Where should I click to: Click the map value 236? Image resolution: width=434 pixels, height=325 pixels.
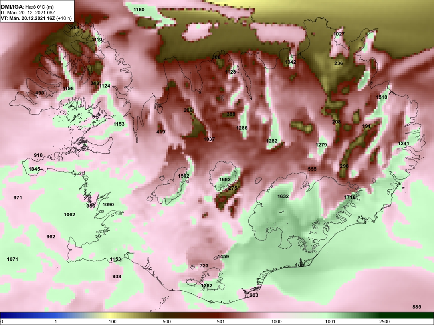tap(339, 63)
